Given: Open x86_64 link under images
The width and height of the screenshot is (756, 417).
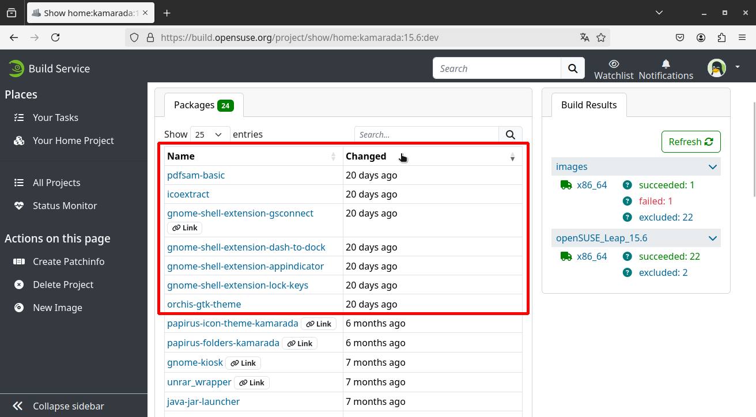Looking at the screenshot, I should click(592, 185).
